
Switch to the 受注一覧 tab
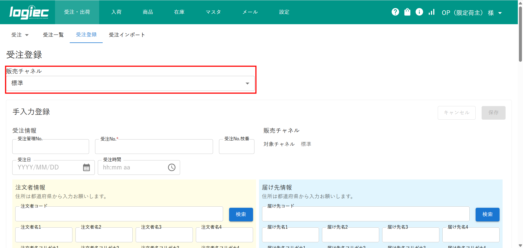53,35
